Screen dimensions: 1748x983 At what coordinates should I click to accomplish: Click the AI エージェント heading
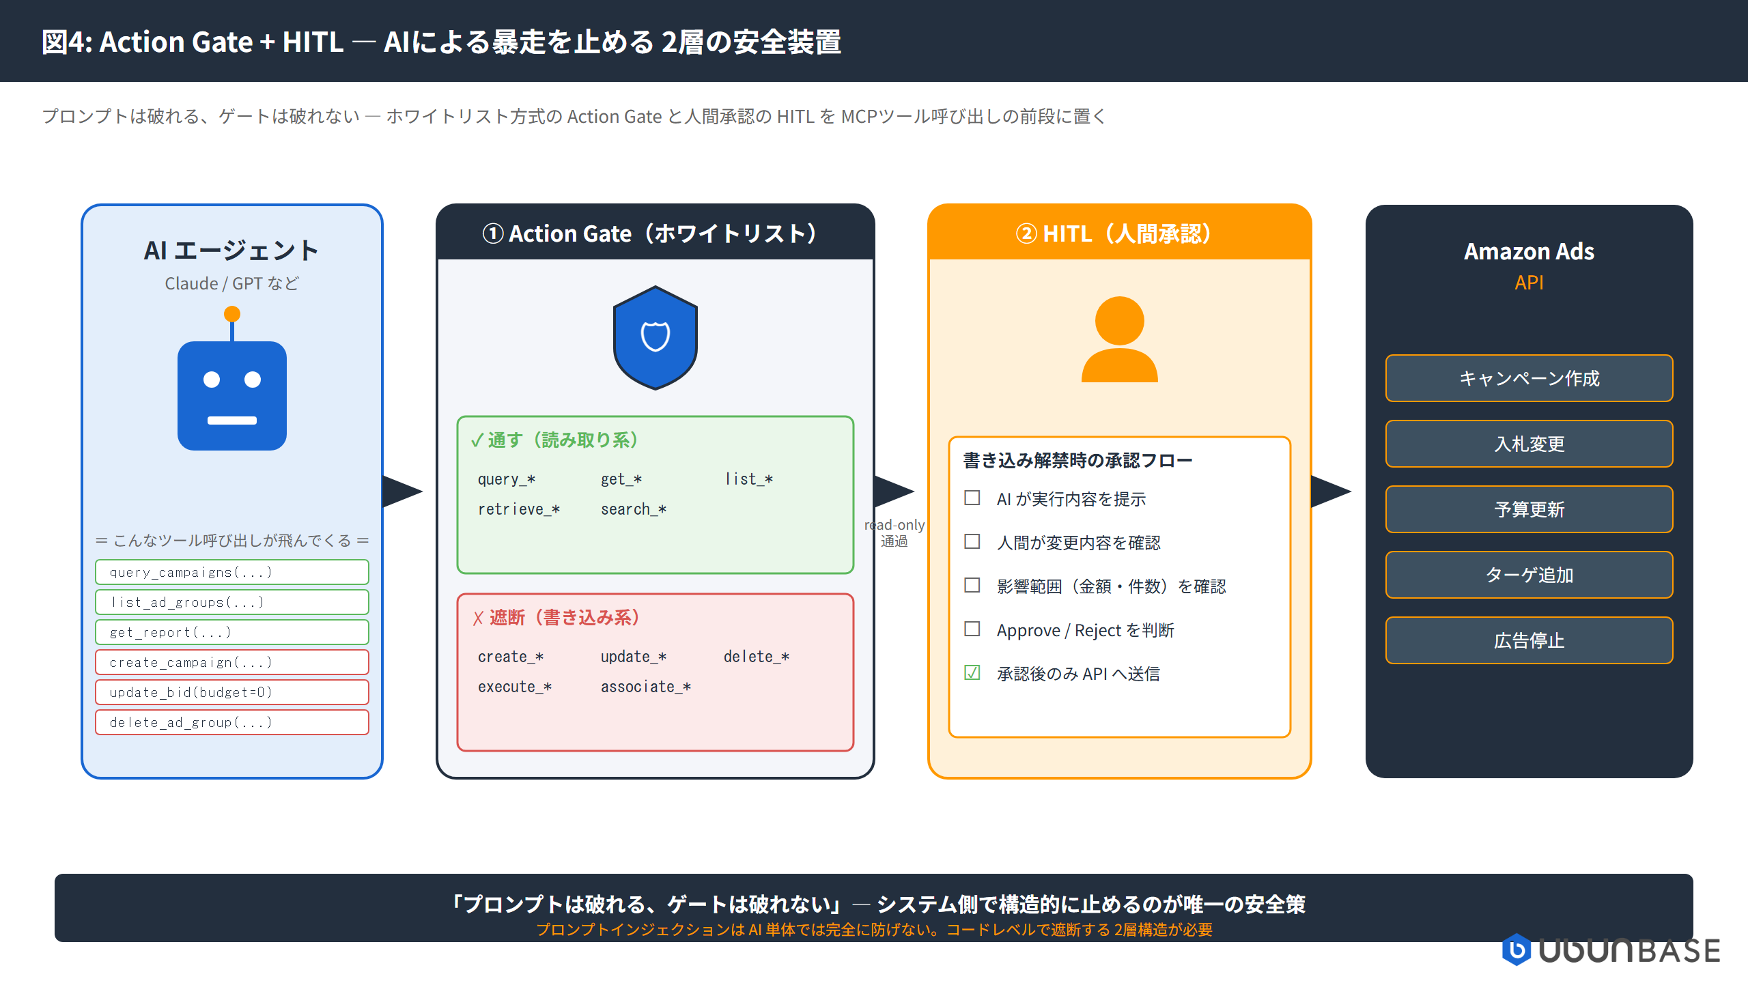tap(232, 251)
